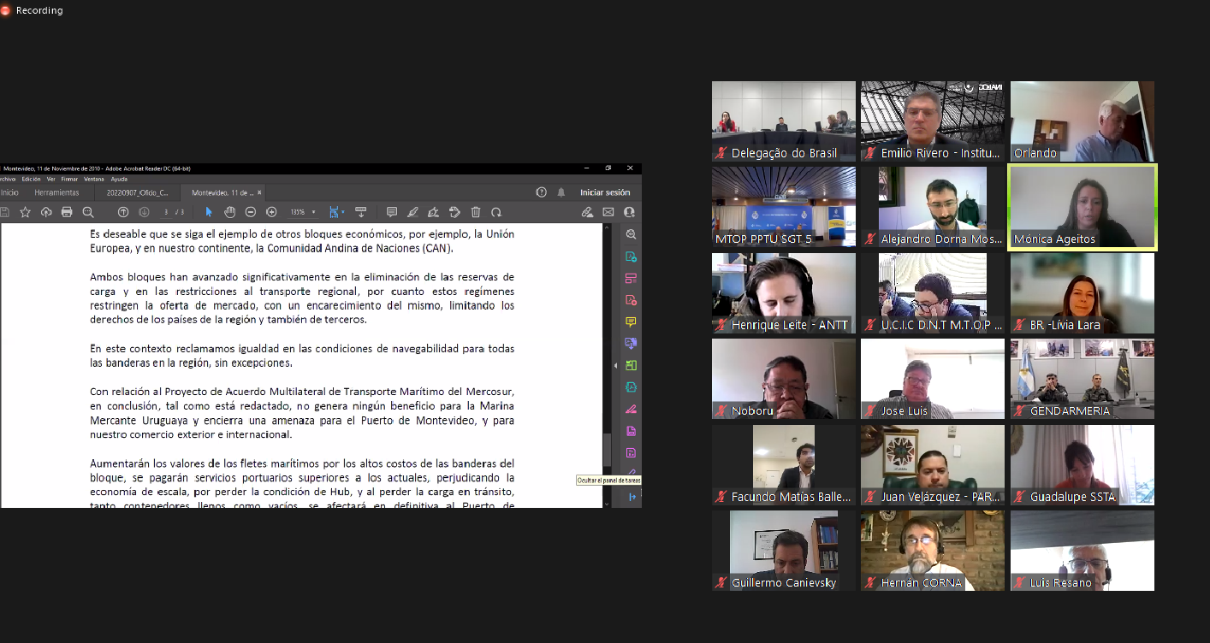The width and height of the screenshot is (1210, 643).
Task: Collapse the right tools pane arrow
Action: pyautogui.click(x=614, y=366)
